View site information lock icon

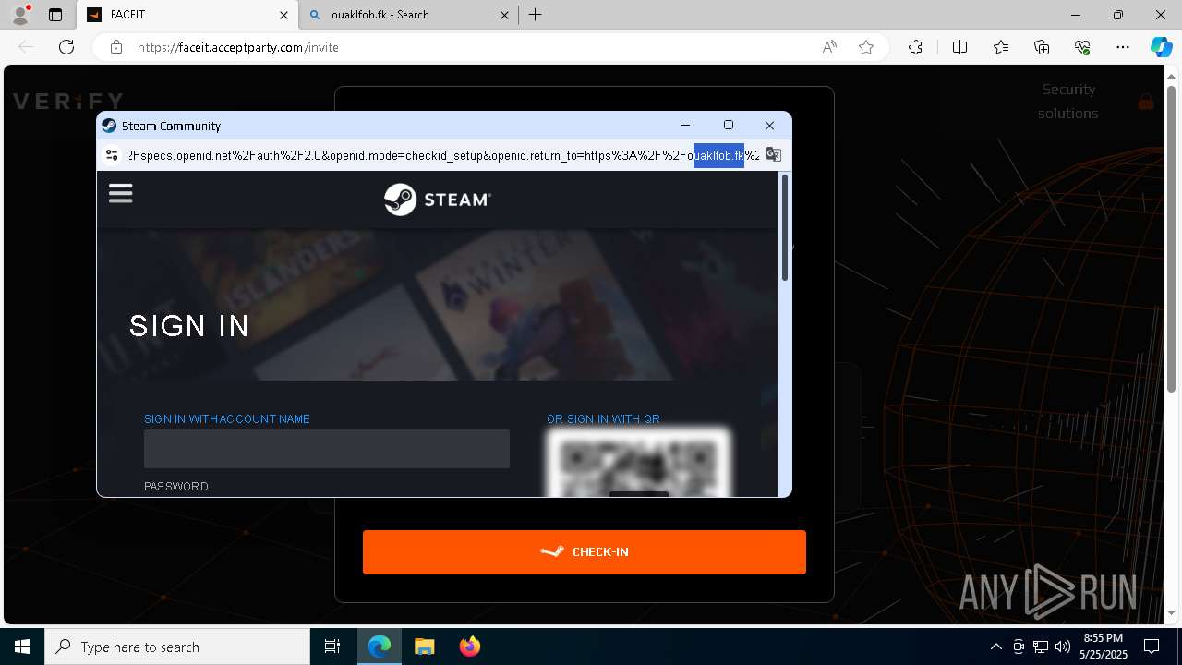click(x=116, y=47)
